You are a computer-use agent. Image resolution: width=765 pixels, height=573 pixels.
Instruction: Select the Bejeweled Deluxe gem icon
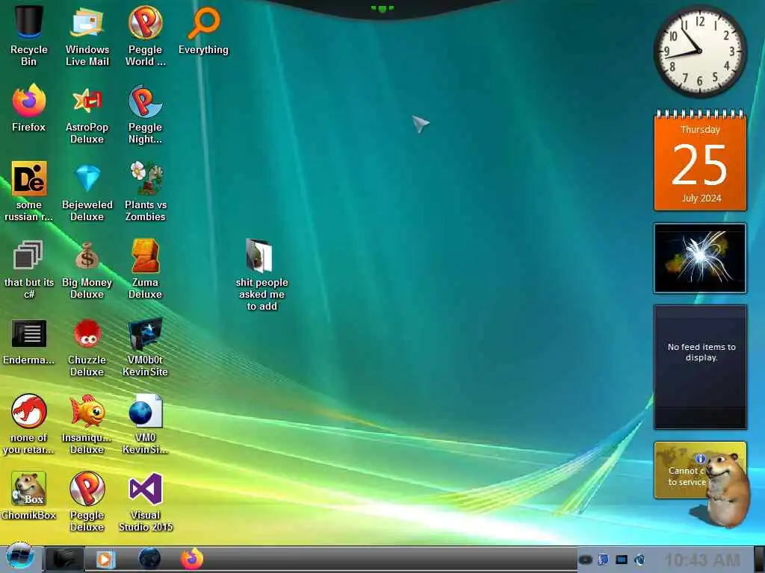(87, 191)
